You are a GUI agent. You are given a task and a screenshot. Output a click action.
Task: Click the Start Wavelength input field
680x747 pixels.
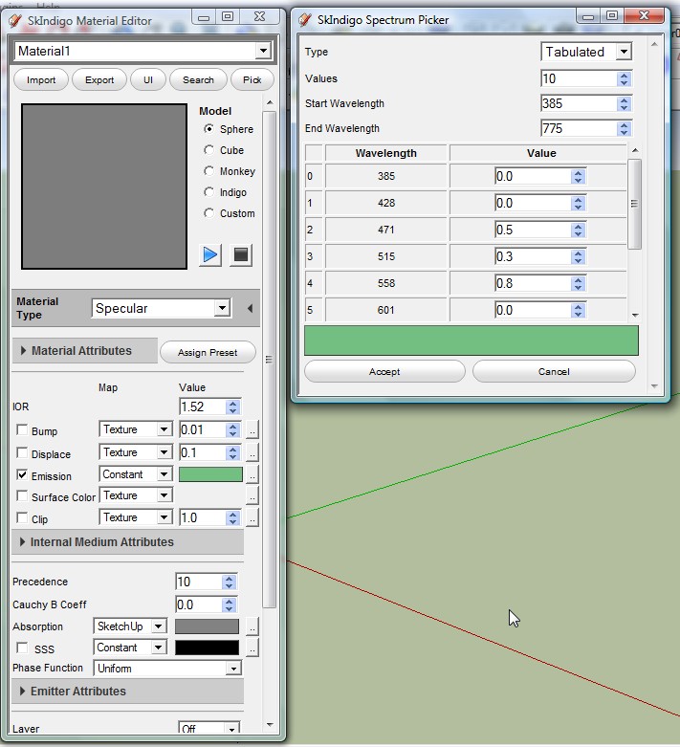click(578, 103)
